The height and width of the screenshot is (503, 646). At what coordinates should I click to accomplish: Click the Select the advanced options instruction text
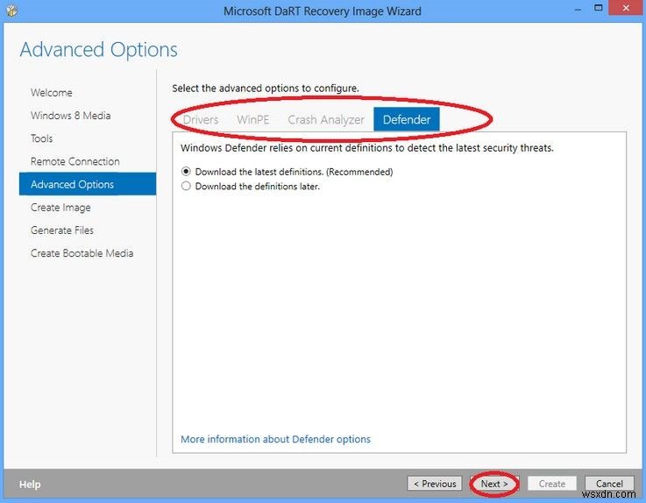point(266,89)
